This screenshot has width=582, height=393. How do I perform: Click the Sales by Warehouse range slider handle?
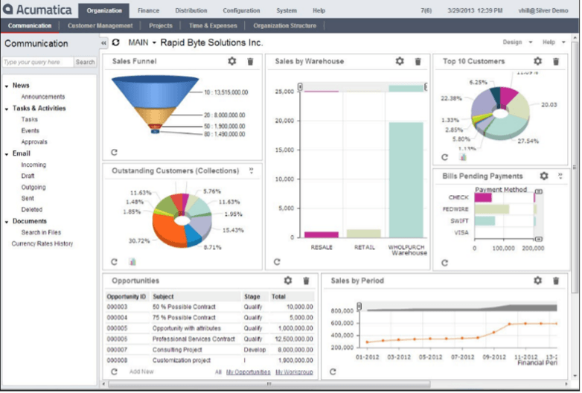(300, 87)
